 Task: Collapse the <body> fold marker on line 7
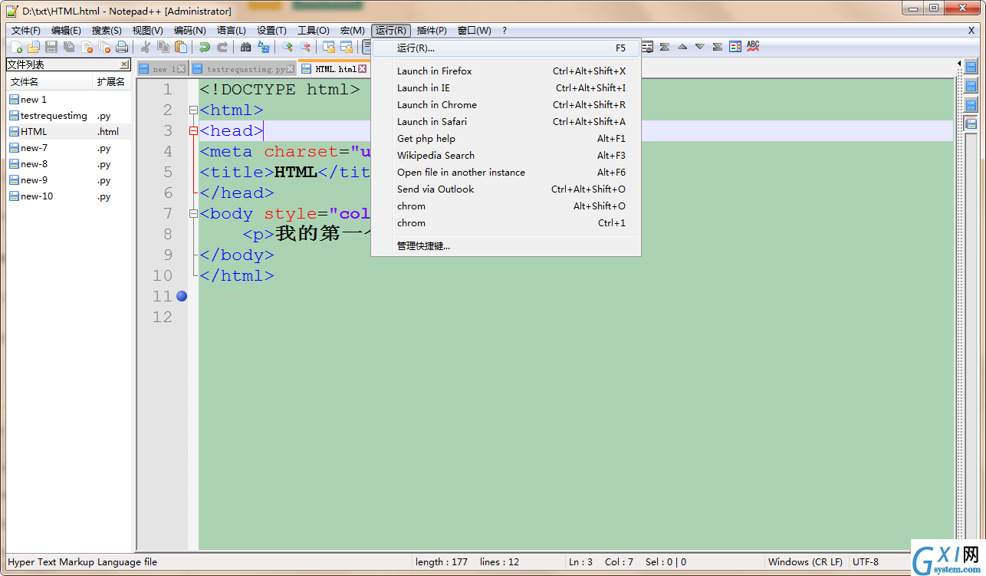(x=193, y=214)
